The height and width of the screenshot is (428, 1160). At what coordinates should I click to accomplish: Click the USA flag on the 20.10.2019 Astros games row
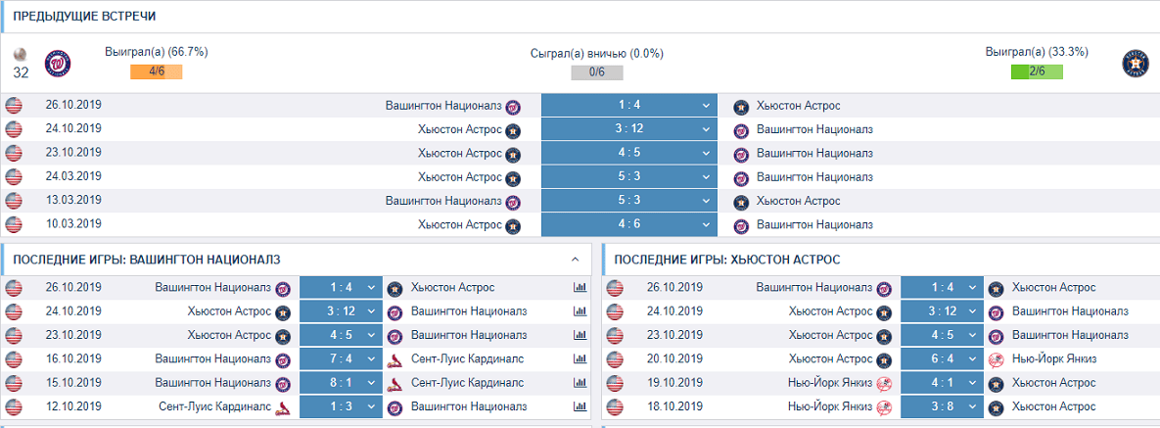point(614,359)
